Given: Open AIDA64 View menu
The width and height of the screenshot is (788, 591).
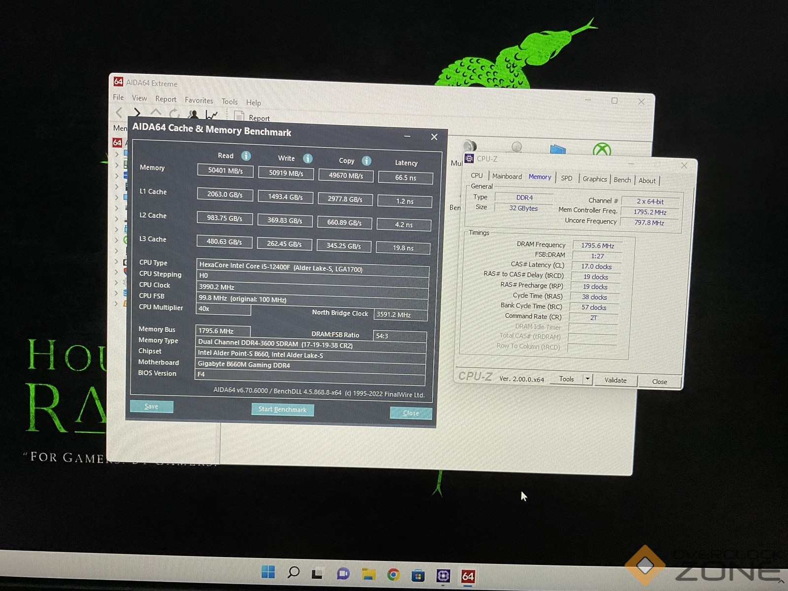Looking at the screenshot, I should (x=139, y=98).
